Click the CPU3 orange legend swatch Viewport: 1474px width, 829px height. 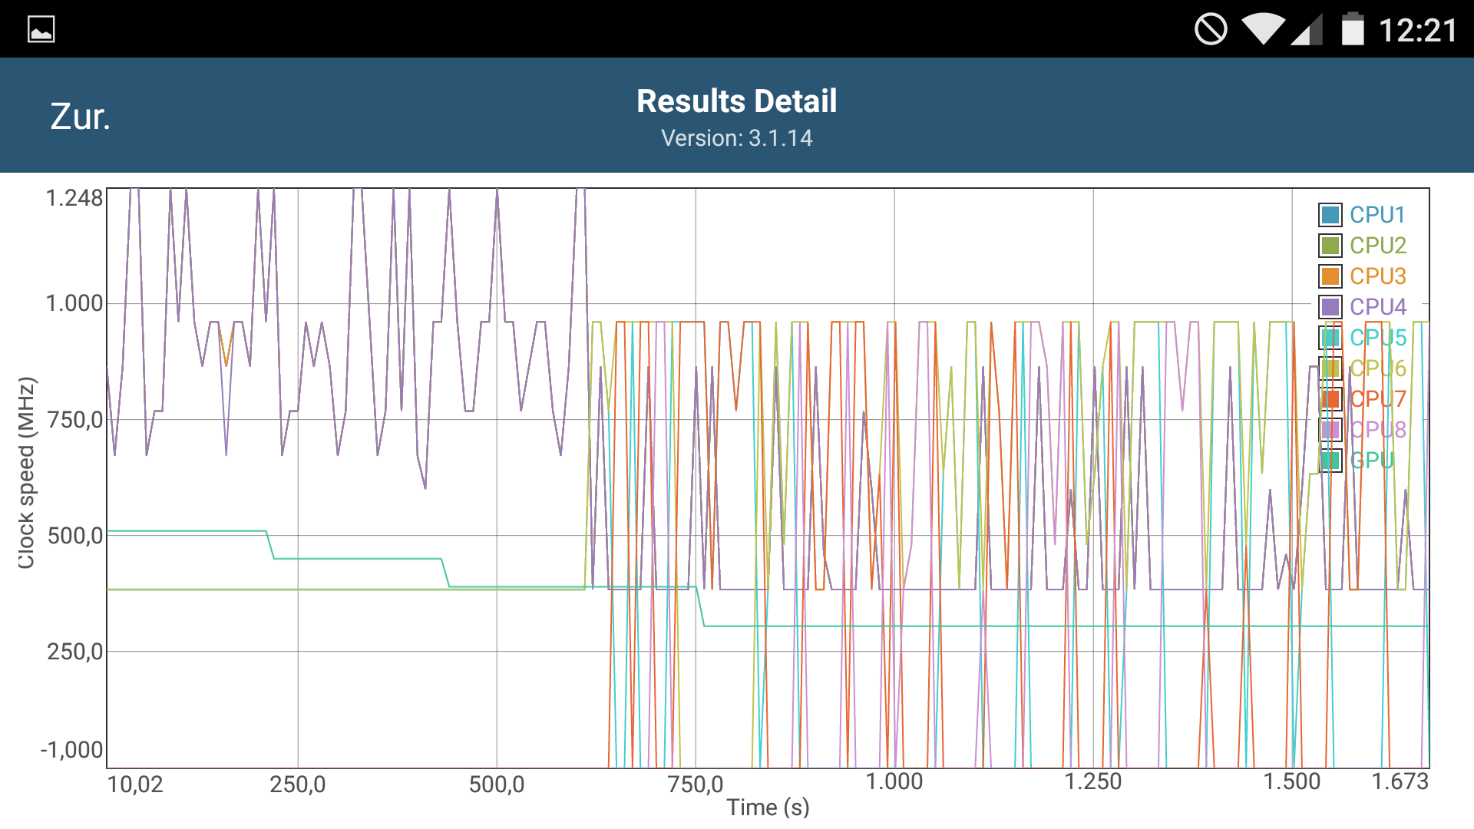(1330, 276)
